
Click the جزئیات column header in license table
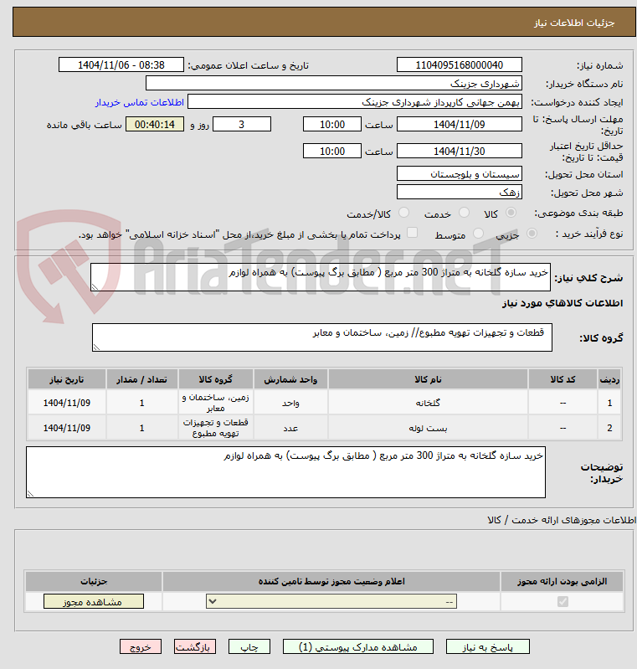coord(94,582)
